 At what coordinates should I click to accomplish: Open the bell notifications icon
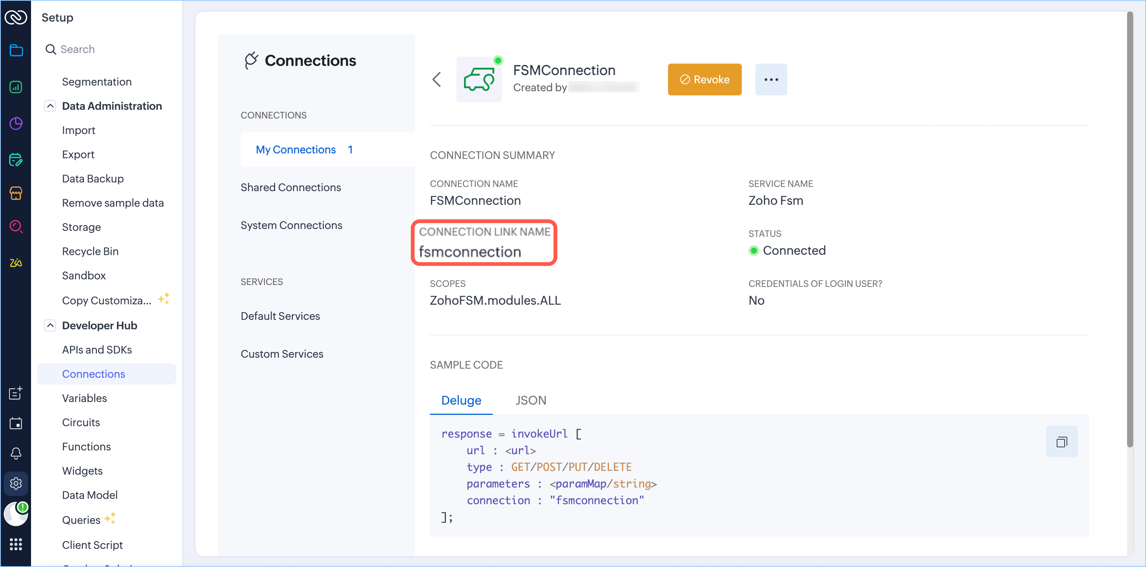click(16, 453)
